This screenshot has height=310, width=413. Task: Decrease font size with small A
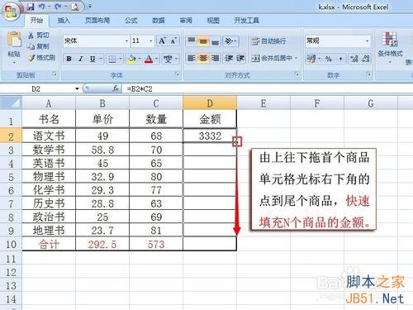point(173,41)
